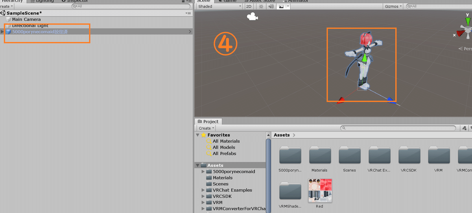Open the Gizmos dropdown

tap(393, 6)
